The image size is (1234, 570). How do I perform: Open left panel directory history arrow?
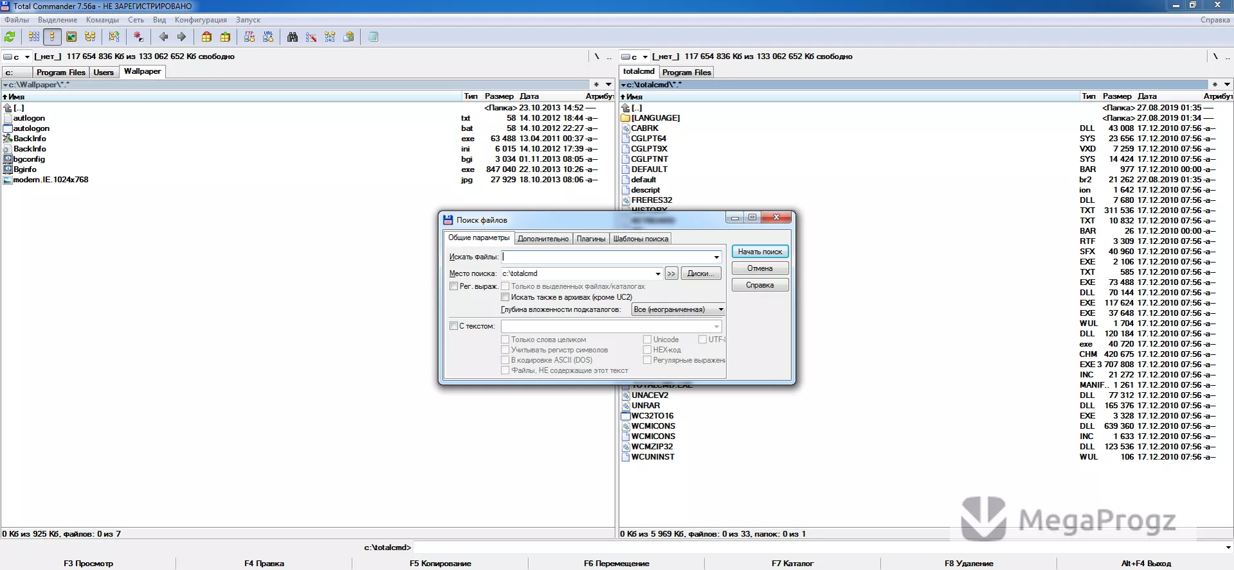pyautogui.click(x=609, y=85)
